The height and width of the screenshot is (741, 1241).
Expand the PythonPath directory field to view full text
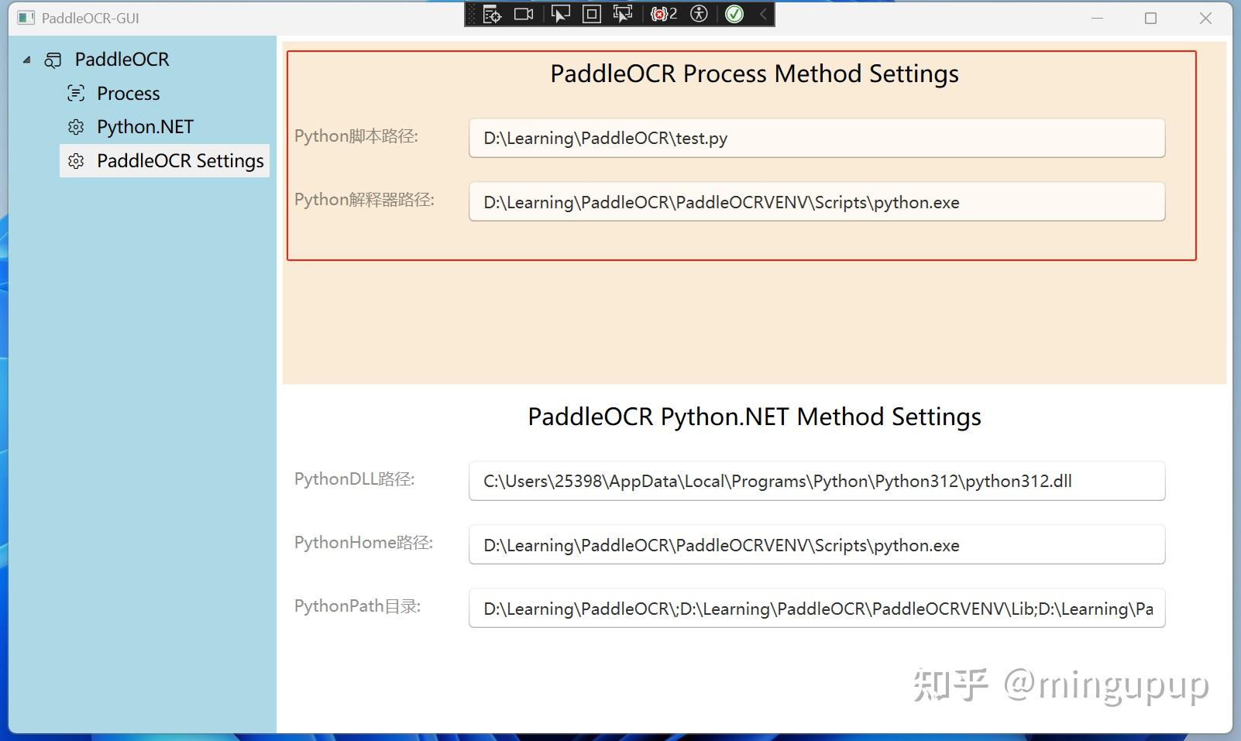[816, 609]
